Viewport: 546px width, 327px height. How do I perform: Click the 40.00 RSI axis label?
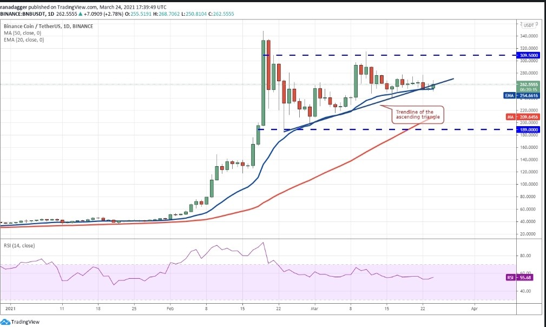tap(526, 291)
